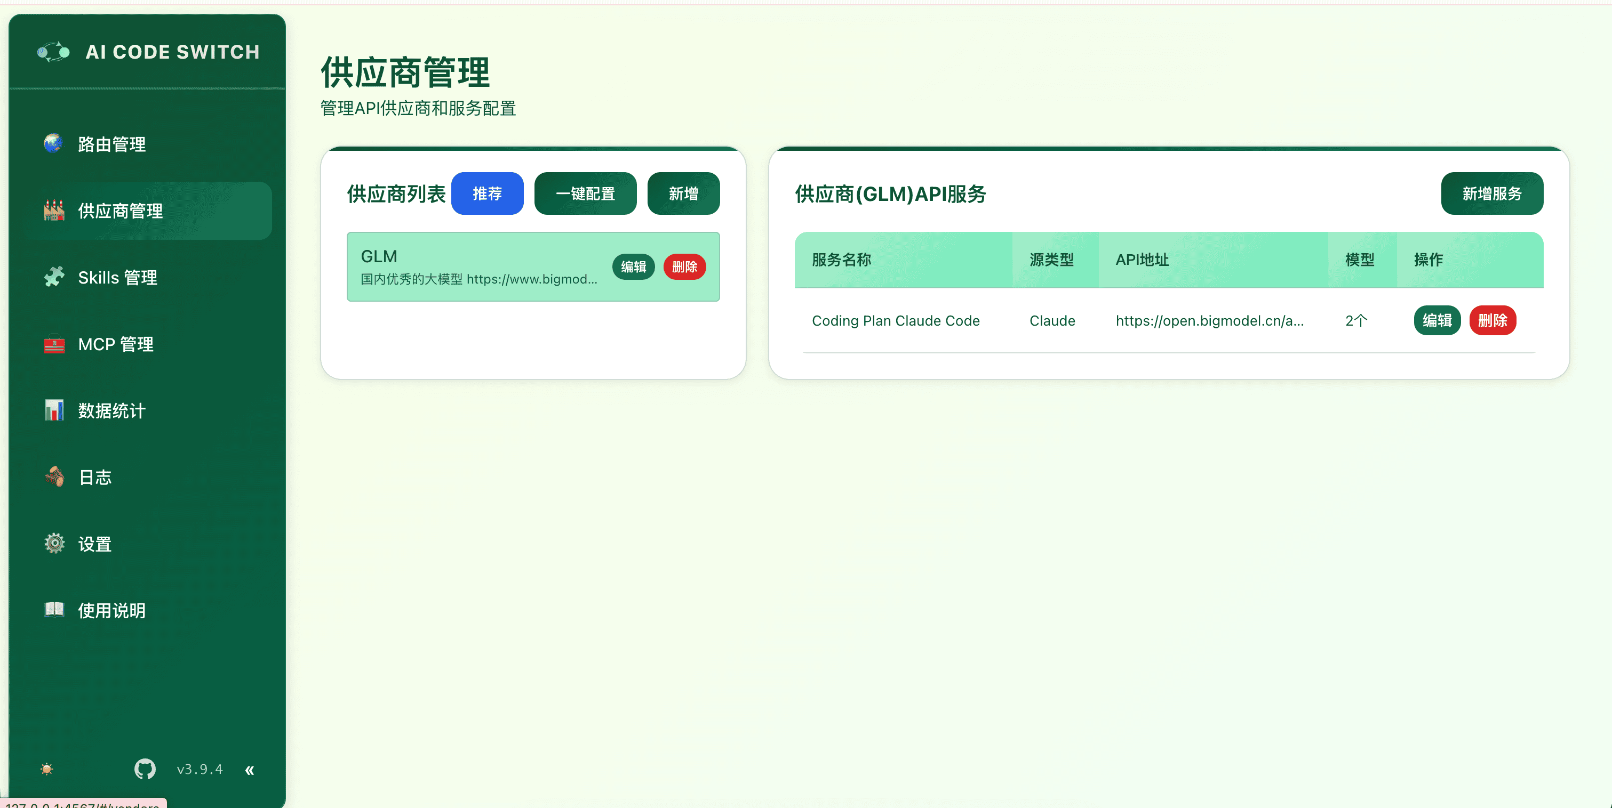Image resolution: width=1612 pixels, height=808 pixels.
Task: Click the AI Code Switch logo
Action: pyautogui.click(x=54, y=52)
